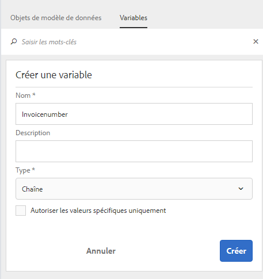Open the Type dropdown showing Chaîne
Image resolution: width=263 pixels, height=279 pixels.
[134, 189]
